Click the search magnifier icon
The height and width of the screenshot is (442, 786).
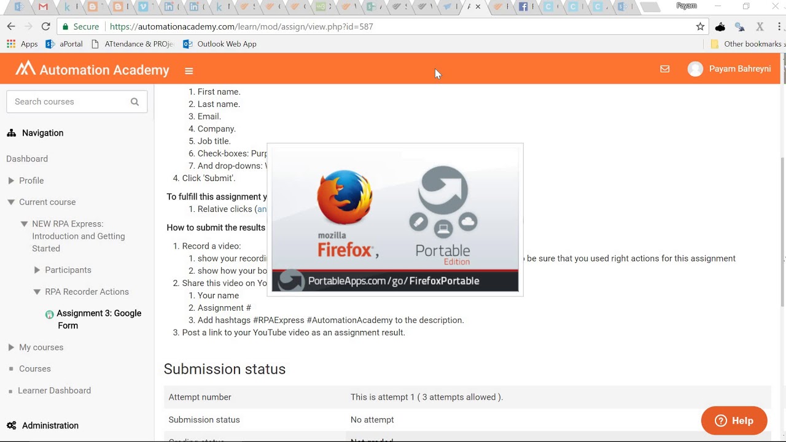pos(134,102)
